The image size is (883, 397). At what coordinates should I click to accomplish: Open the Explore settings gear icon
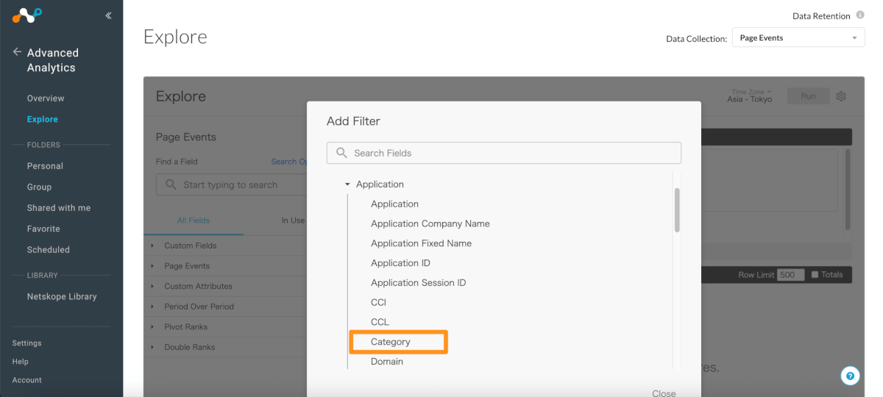click(x=842, y=96)
